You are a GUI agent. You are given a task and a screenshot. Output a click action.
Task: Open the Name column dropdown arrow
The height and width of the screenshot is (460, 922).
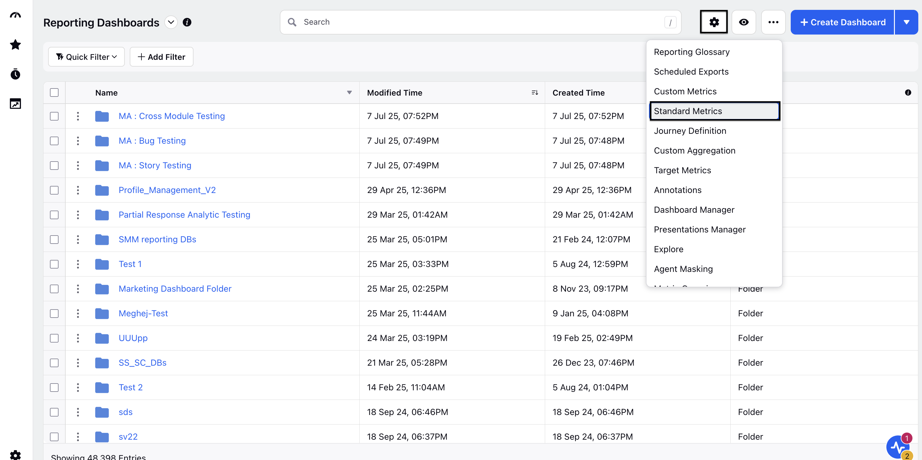pyautogui.click(x=349, y=93)
